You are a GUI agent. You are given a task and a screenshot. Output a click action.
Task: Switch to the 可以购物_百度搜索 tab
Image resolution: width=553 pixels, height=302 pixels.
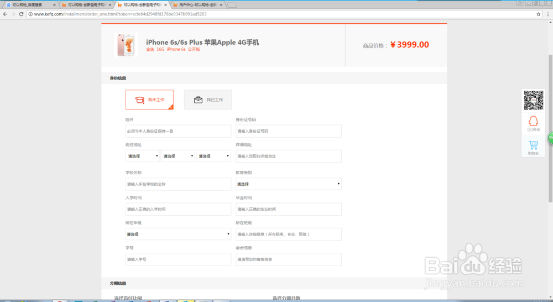pyautogui.click(x=30, y=5)
